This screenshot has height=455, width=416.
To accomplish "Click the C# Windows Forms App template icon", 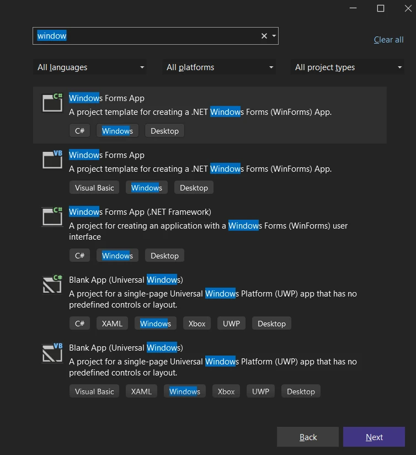I will [x=52, y=103].
